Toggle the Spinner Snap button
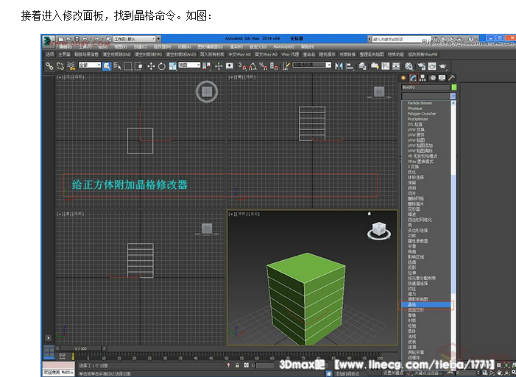The height and width of the screenshot is (377, 516). coord(274,66)
